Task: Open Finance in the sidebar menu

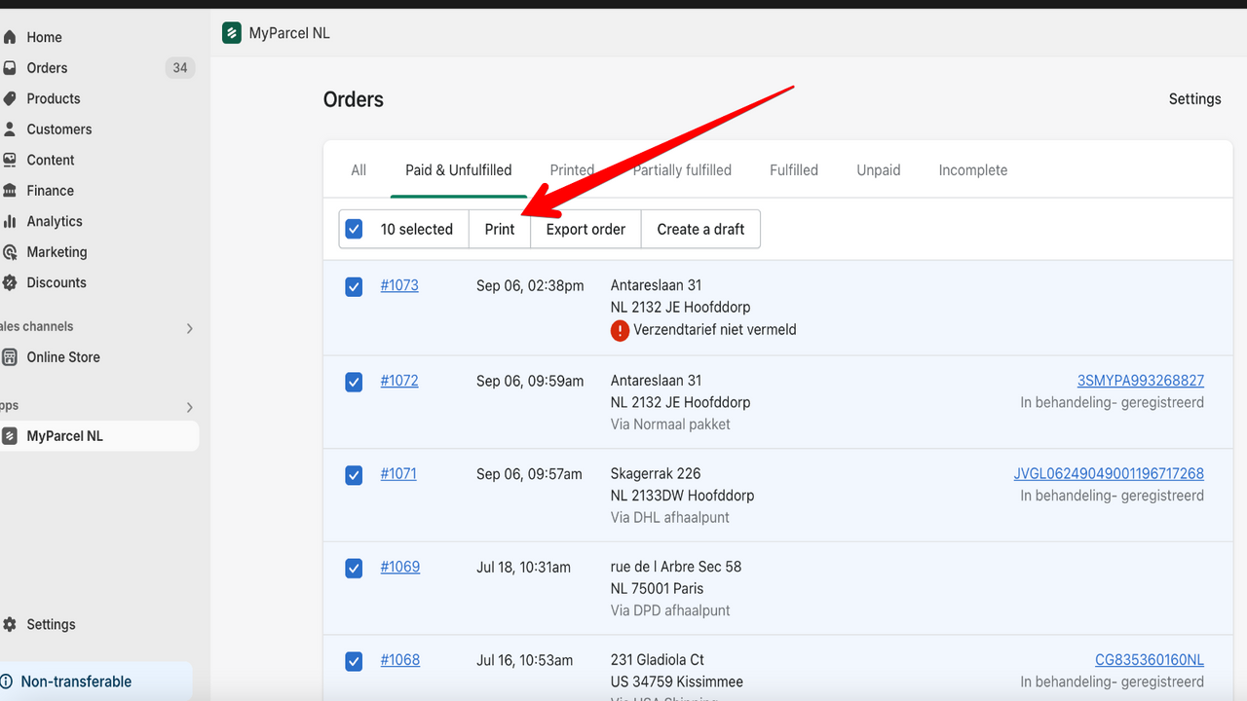Action: coord(51,191)
